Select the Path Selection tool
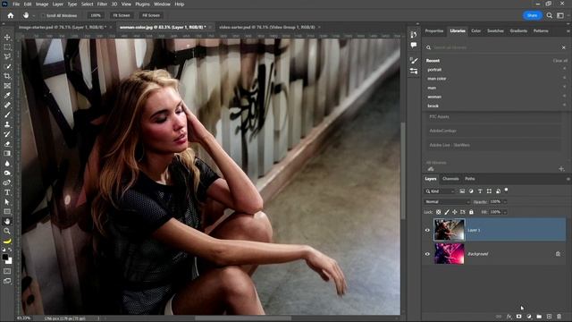This screenshot has height=322, width=572. 7,202
